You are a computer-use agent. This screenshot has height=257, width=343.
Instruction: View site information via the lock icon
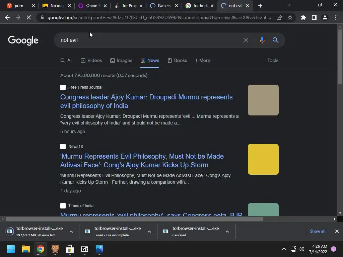[x=42, y=17]
